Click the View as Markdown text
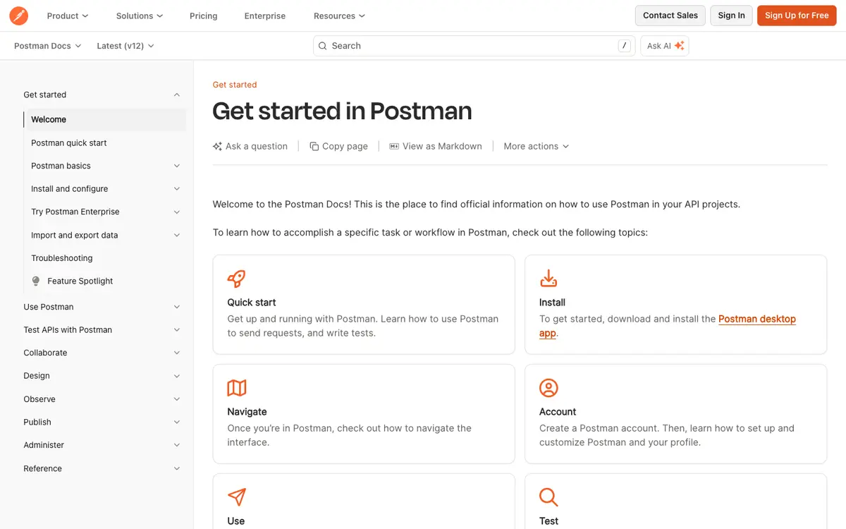The width and height of the screenshot is (846, 529). coord(442,146)
